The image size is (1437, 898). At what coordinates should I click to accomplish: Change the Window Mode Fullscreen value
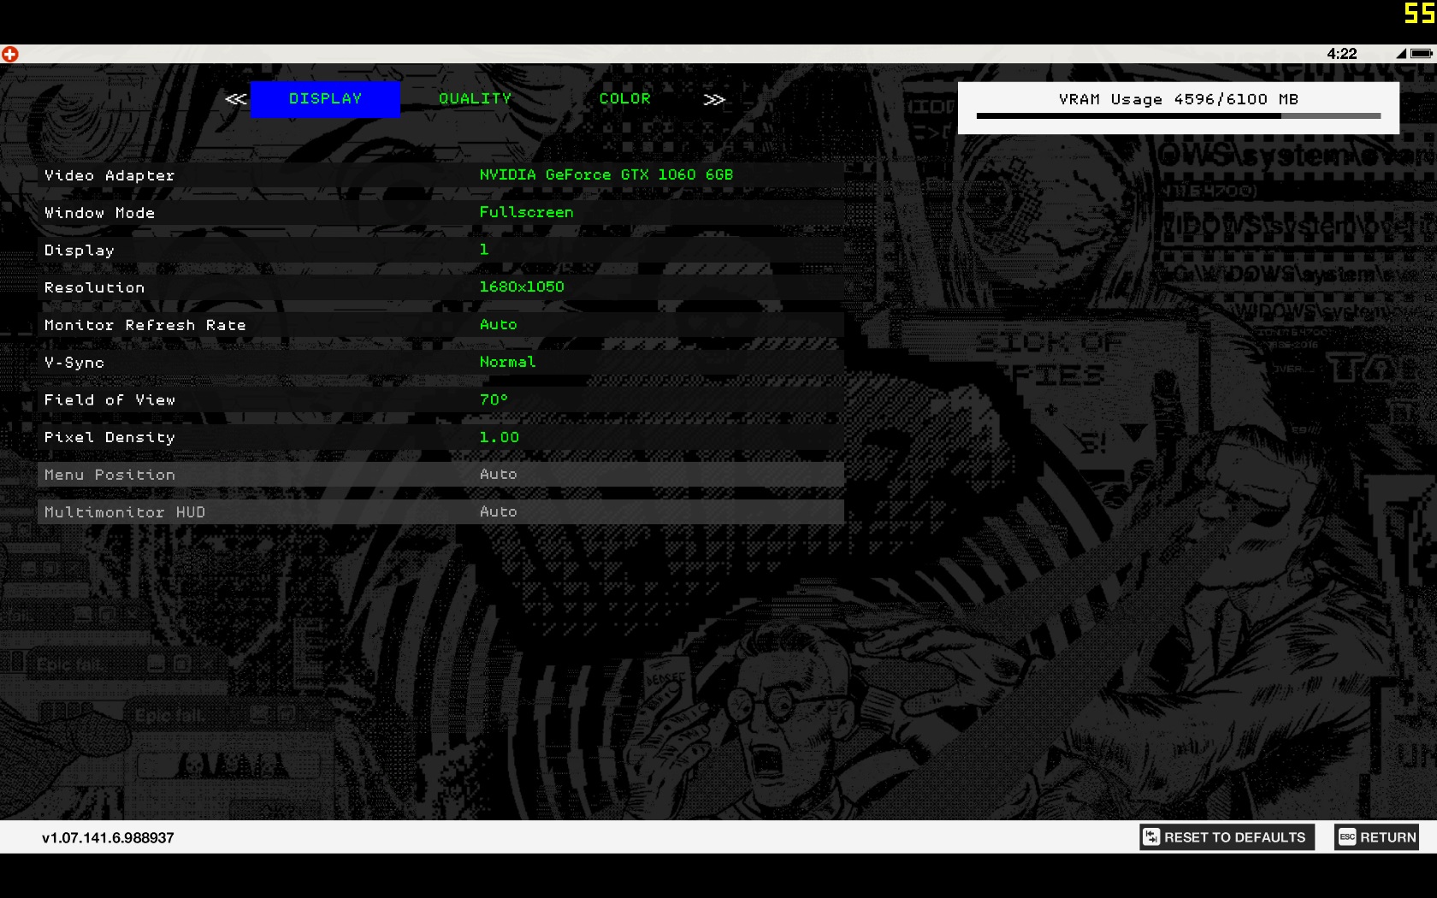pos(526,212)
